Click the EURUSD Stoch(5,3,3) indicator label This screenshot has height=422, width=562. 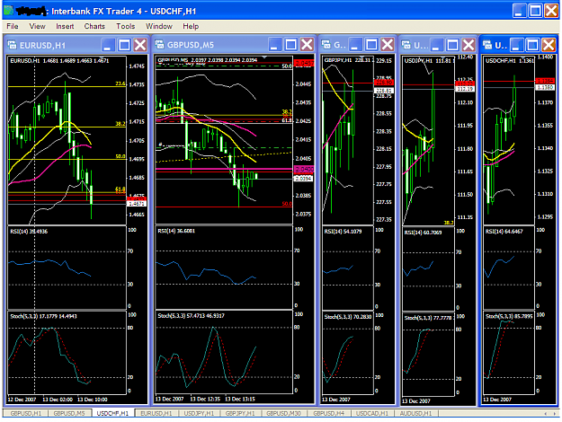tap(43, 316)
